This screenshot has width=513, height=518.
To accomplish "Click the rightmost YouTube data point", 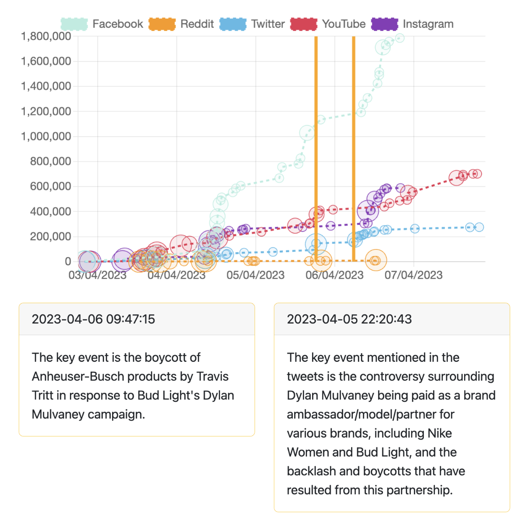I will tap(478, 174).
